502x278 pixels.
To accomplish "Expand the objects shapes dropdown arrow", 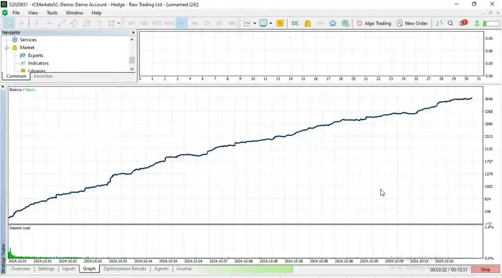I will (119, 23).
